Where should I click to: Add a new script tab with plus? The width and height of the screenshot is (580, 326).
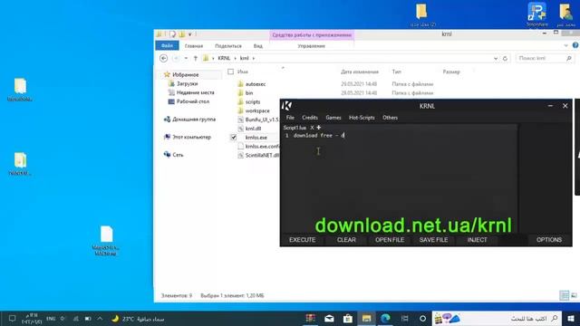click(x=318, y=128)
